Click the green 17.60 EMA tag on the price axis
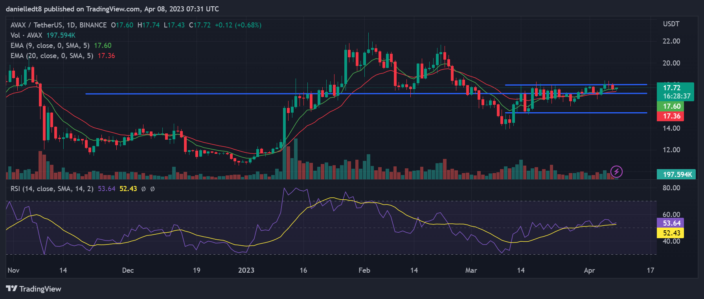The width and height of the screenshot is (704, 299). pos(671,106)
